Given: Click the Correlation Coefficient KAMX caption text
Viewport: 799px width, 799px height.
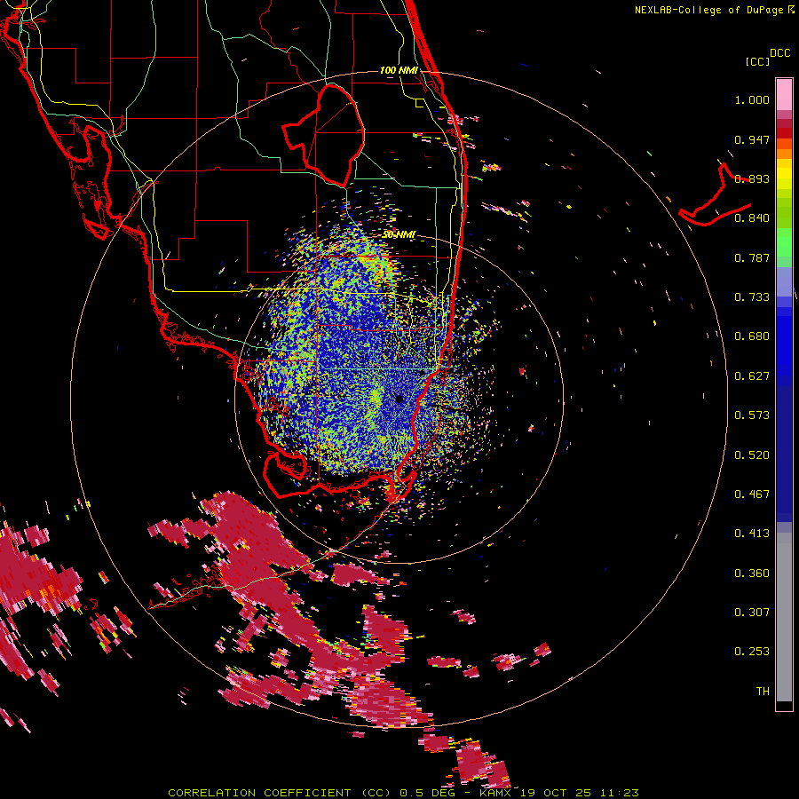Looking at the screenshot, I should pyautogui.click(x=403, y=793).
